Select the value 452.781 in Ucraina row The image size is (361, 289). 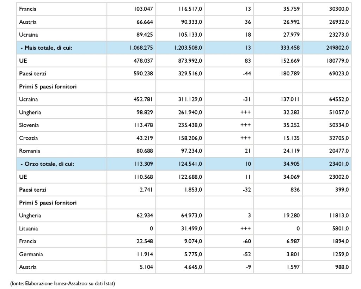(143, 99)
